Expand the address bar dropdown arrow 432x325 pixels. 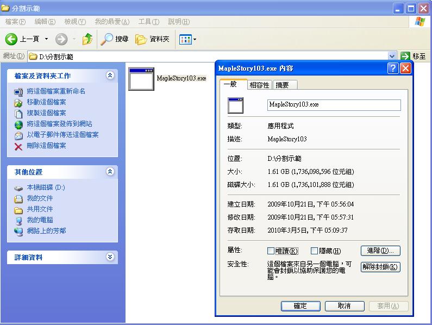pyautogui.click(x=392, y=57)
